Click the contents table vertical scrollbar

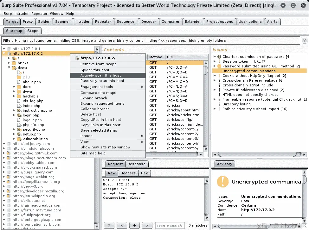[x=206, y=106]
